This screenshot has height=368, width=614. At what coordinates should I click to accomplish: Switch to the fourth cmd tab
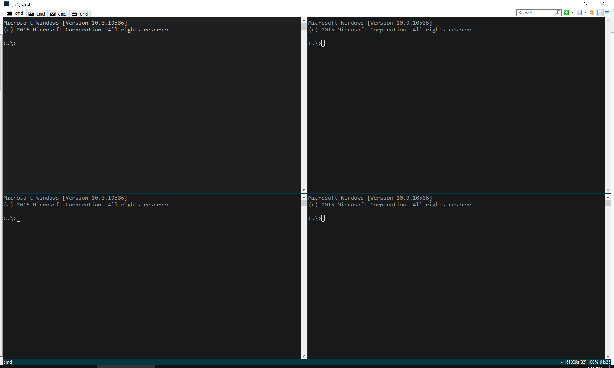(80, 14)
